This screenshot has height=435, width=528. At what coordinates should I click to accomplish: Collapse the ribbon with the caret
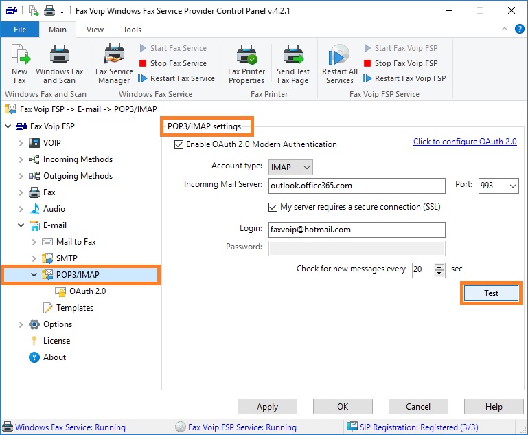point(505,29)
